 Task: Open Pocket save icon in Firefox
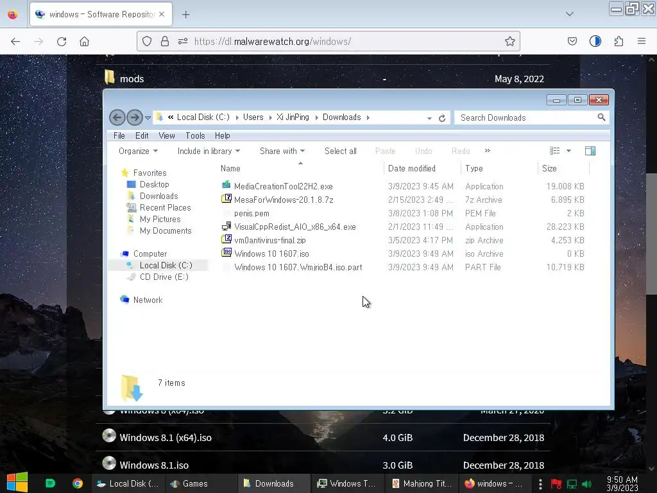coord(572,41)
